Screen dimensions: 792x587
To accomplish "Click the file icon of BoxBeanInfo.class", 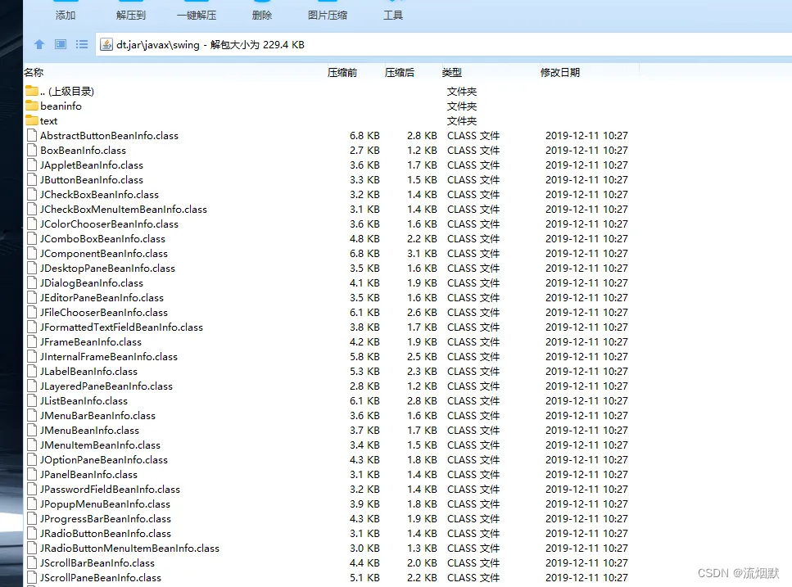I will tap(32, 151).
